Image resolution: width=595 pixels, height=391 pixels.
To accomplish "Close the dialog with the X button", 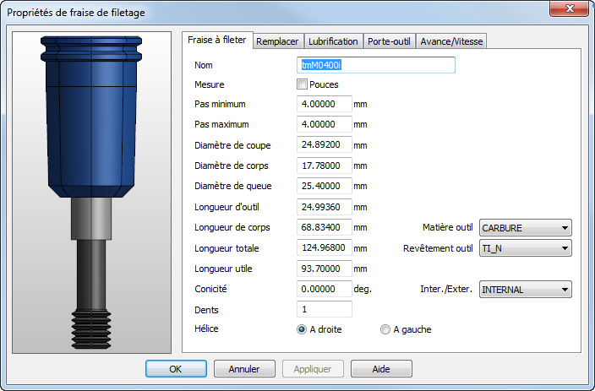I will click(569, 8).
